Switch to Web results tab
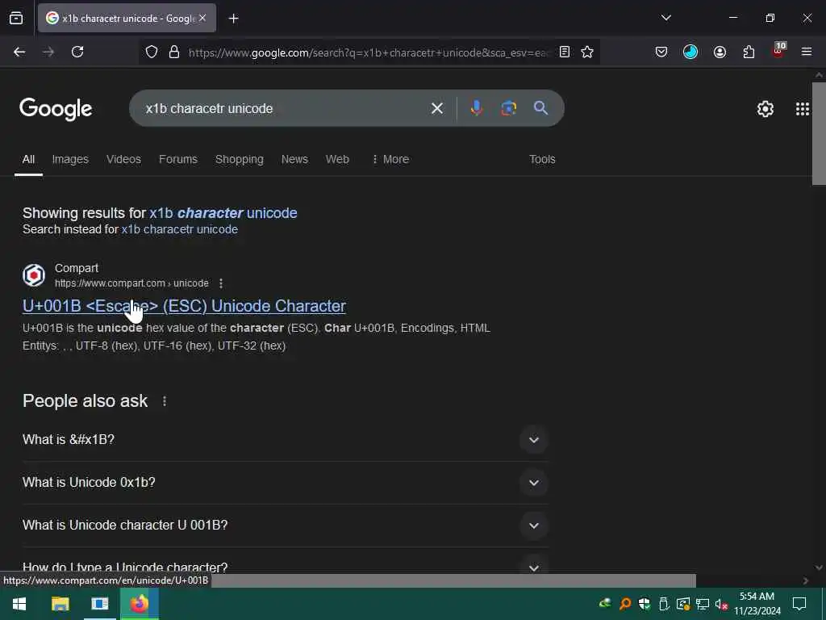Screen dimensions: 826x620 (x=337, y=159)
